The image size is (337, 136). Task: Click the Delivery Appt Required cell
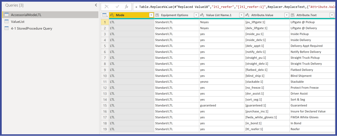312,46
